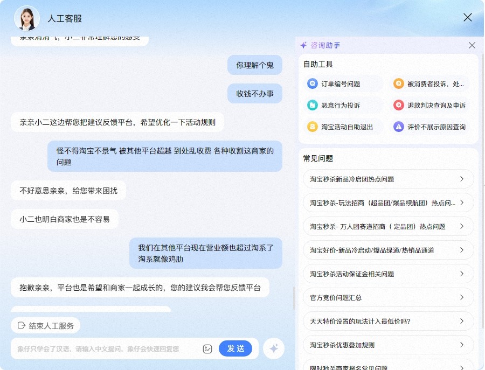485x370 pixels.
Task: Click inside the message input field
Action: [108, 348]
